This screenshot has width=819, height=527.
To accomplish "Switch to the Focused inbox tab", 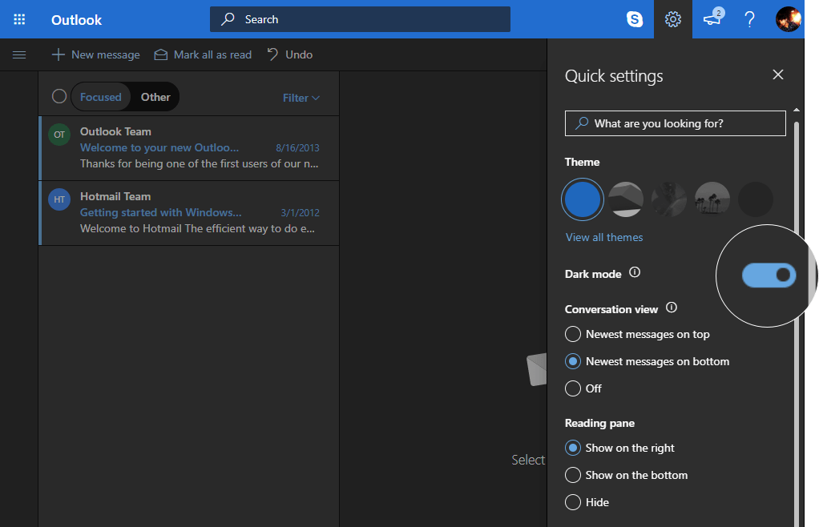I will point(100,96).
